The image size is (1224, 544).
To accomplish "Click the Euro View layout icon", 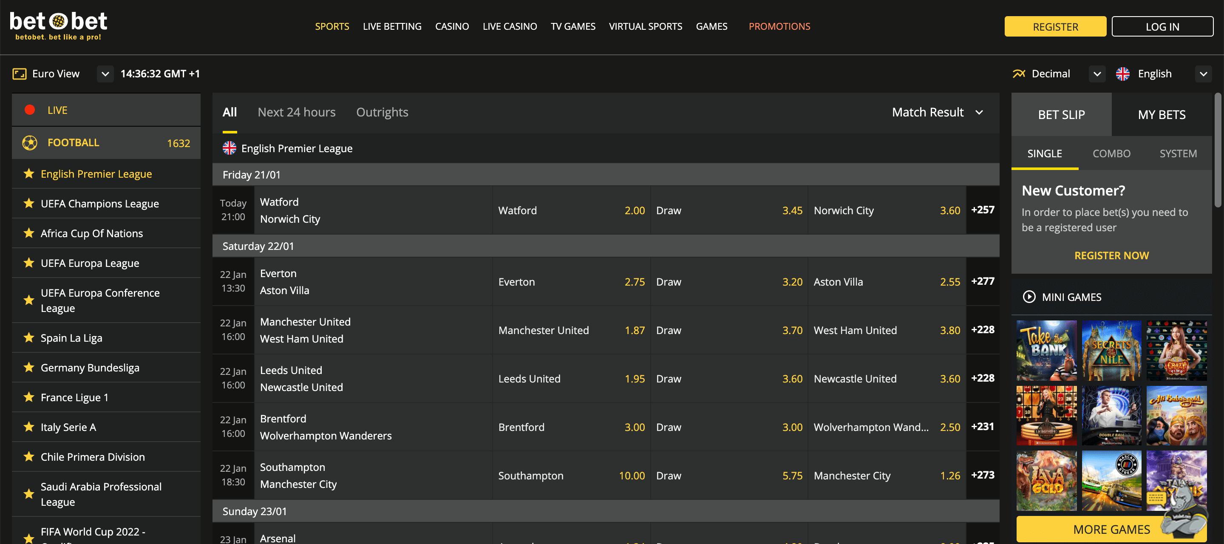I will click(x=19, y=74).
